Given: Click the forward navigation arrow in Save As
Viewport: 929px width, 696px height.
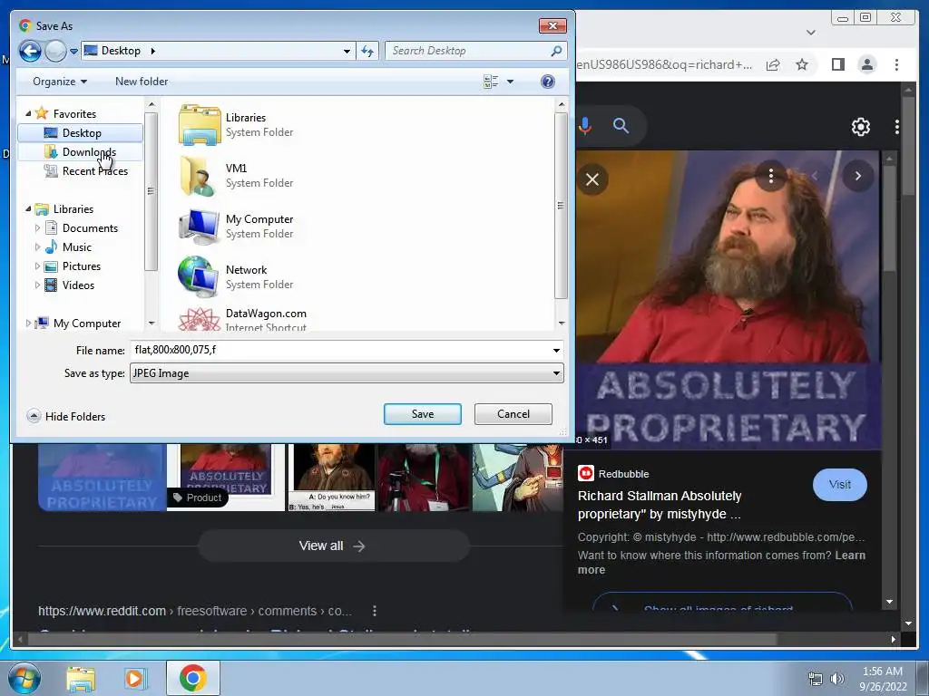Looking at the screenshot, I should 55,51.
